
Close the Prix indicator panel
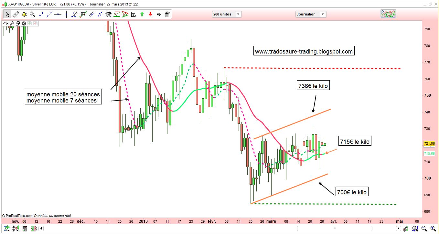23,23
